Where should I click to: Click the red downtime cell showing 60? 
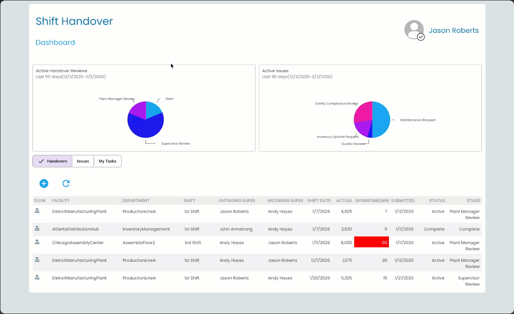(x=372, y=242)
